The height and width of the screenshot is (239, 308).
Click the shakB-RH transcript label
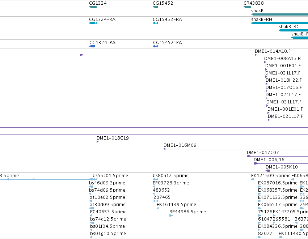pos(262,20)
